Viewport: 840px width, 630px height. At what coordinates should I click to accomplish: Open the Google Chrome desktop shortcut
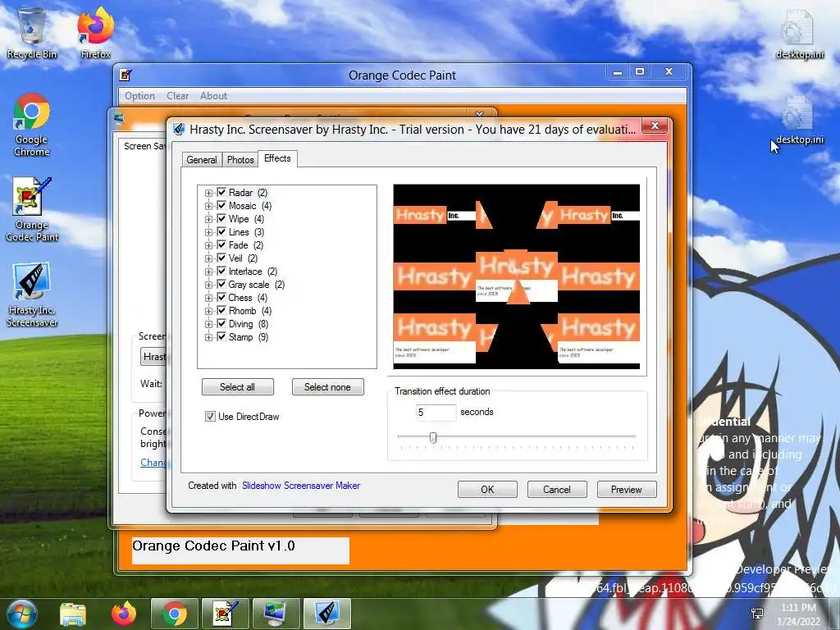pyautogui.click(x=32, y=125)
